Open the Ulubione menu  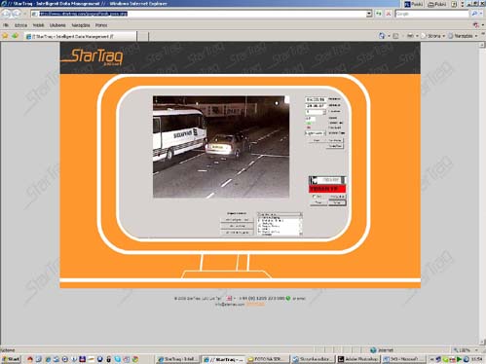(57, 25)
